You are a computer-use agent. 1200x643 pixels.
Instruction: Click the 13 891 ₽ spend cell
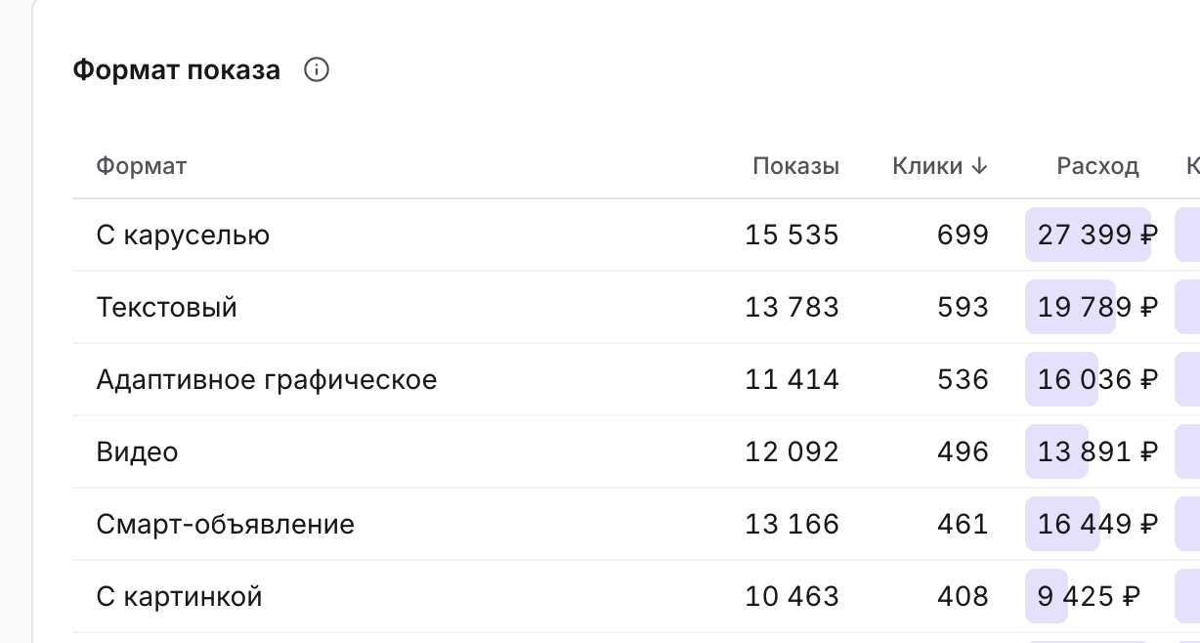pyautogui.click(x=1097, y=451)
